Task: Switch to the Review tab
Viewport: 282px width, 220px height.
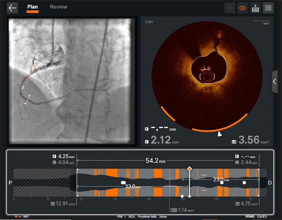Action: pos(58,7)
